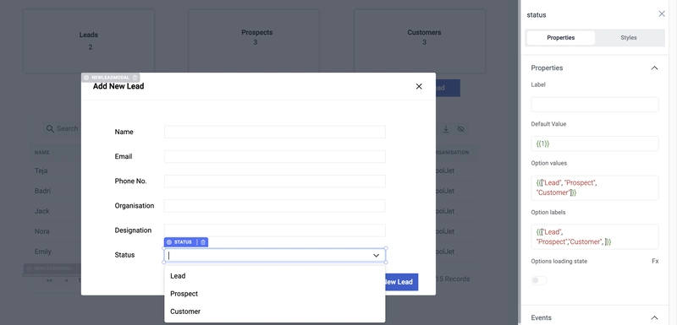Screen dimensions: 677x325
Task: Click the first page pagination button
Action: coord(49,280)
